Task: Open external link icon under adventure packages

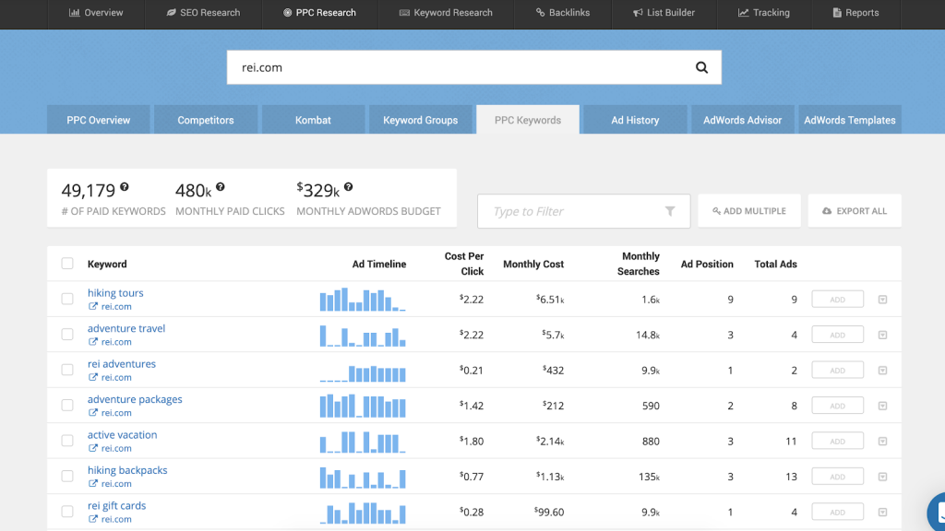Action: 93,413
